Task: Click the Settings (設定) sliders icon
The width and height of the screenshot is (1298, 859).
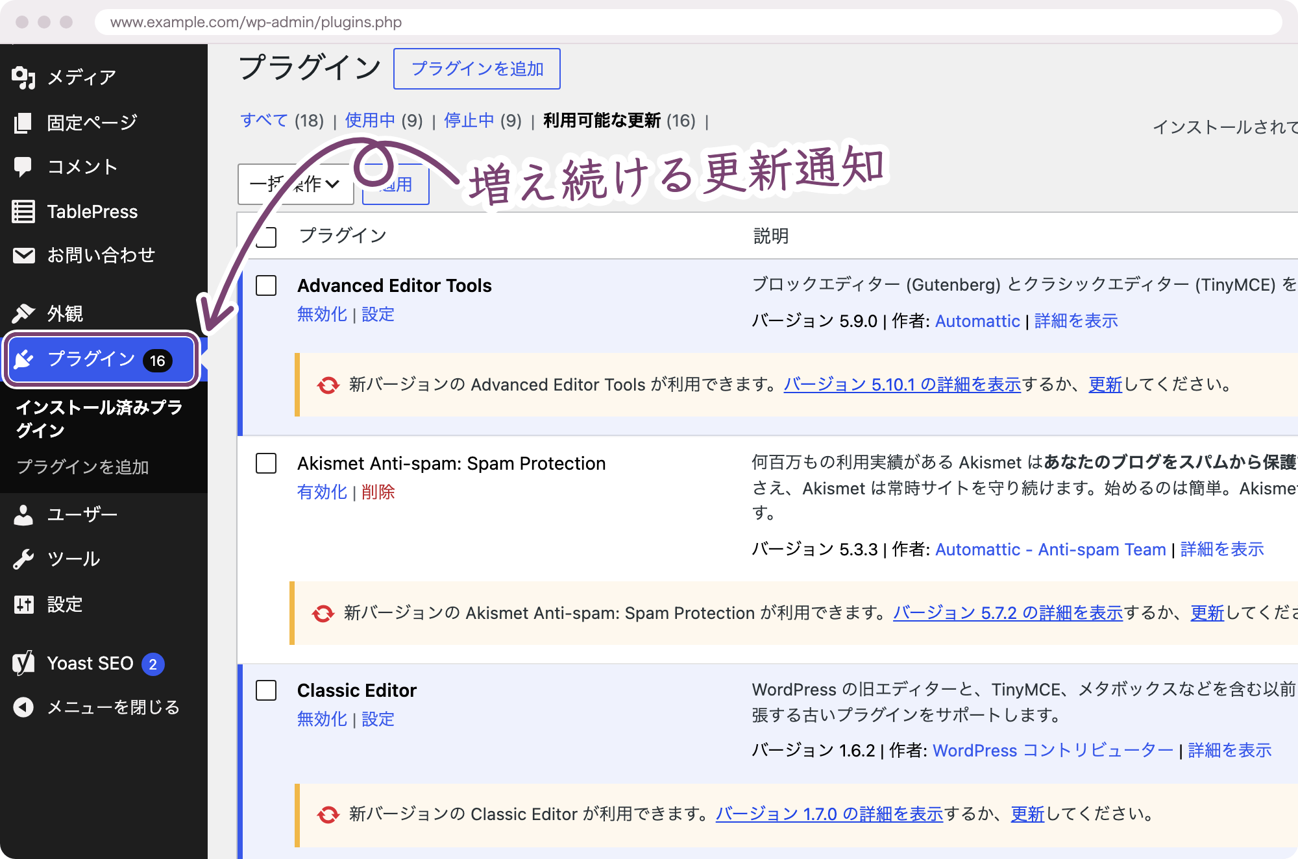Action: (x=24, y=605)
